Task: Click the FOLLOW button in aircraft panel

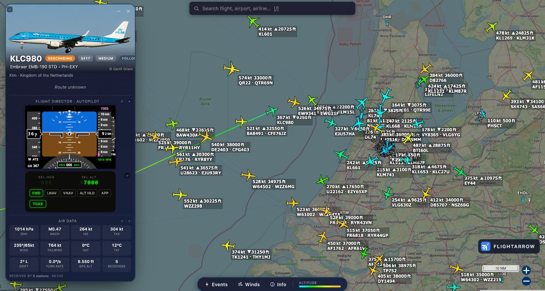Action: (128, 58)
